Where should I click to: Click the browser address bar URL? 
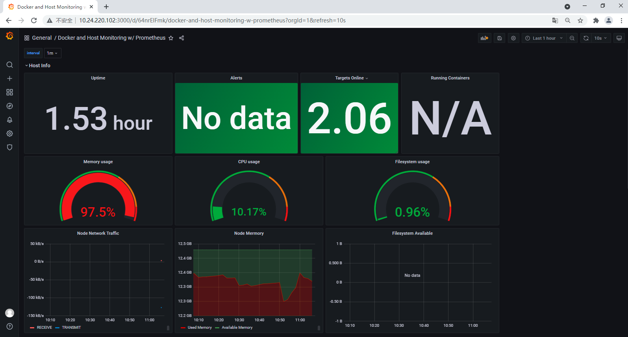(x=213, y=20)
